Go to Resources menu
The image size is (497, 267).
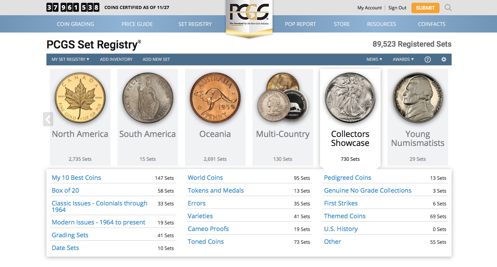381,24
